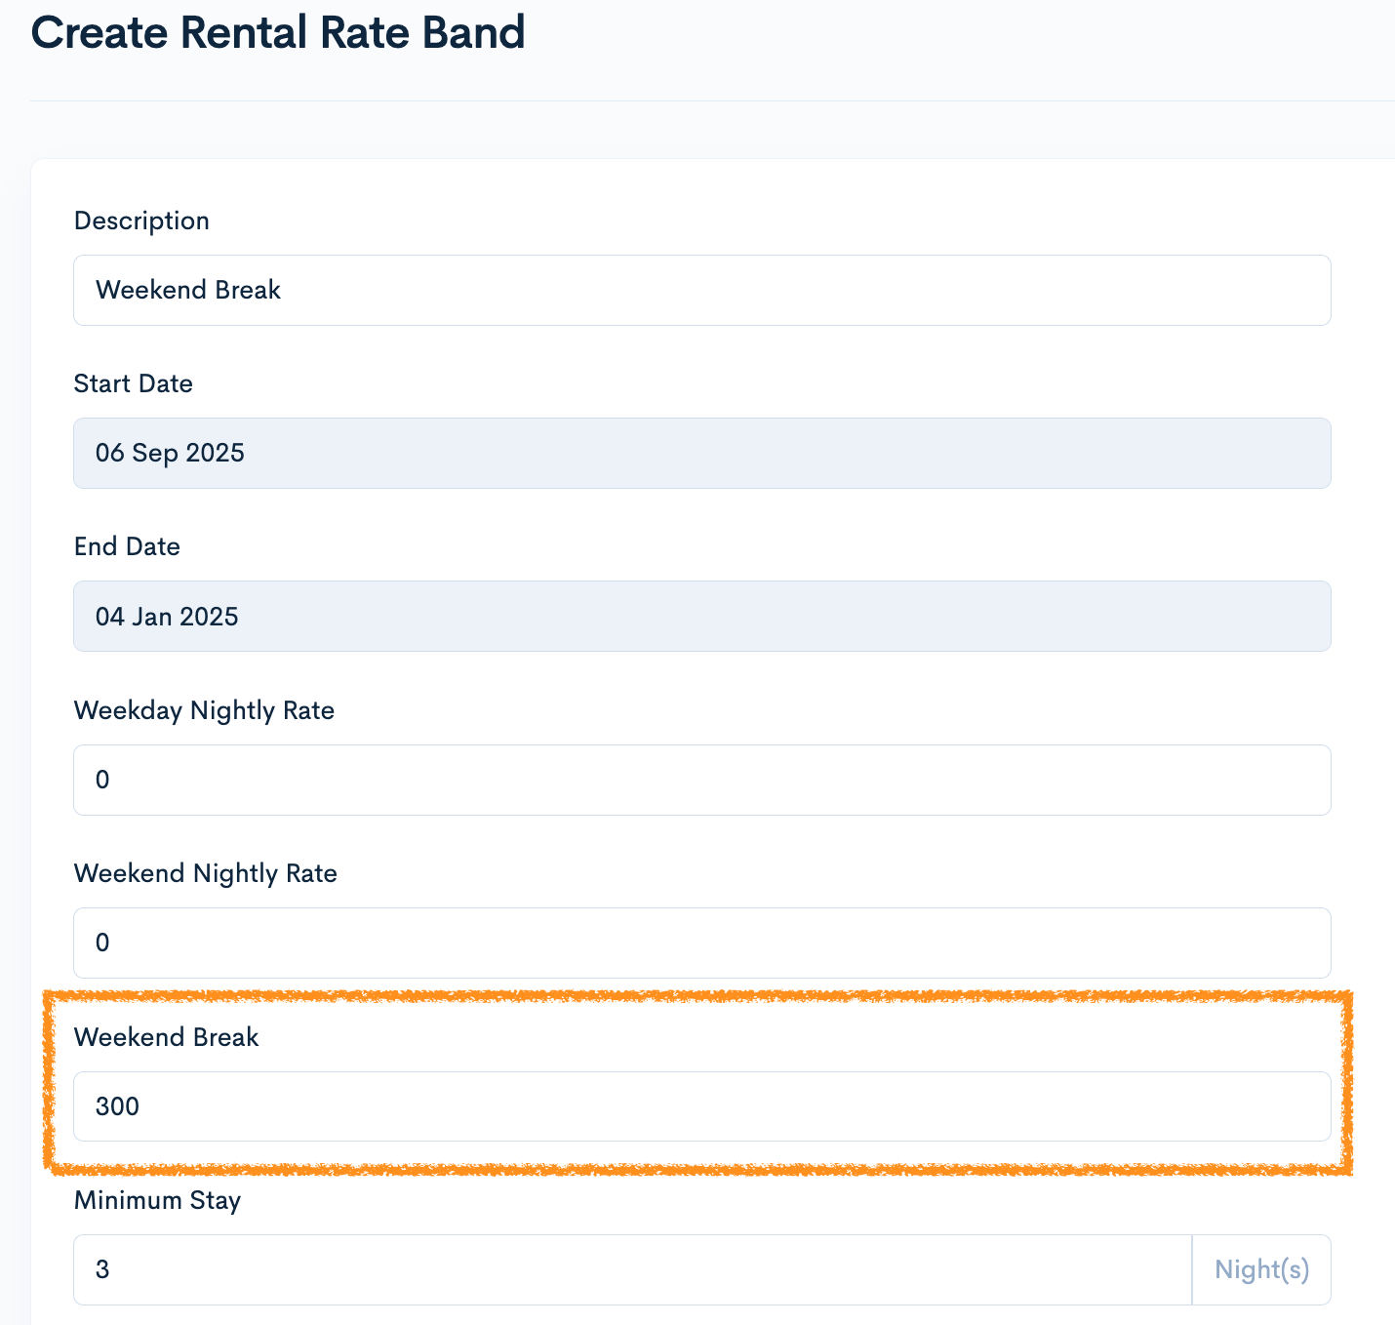1395x1325 pixels.
Task: Click the "End Date" field label
Action: tap(127, 547)
